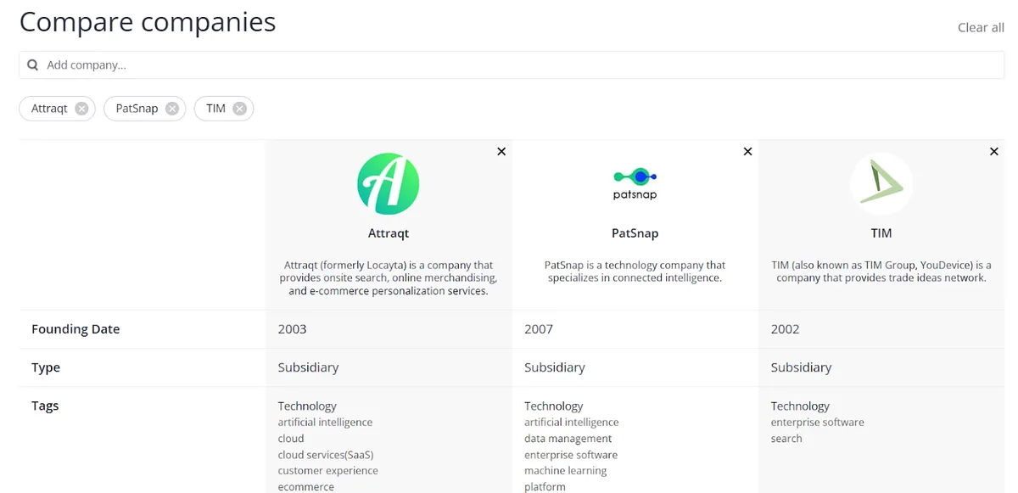
Task: Select PatSnap's founding date 2007
Action: point(539,329)
